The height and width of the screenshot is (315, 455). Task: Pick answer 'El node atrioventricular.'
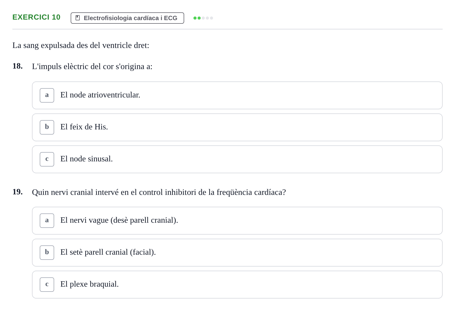click(237, 95)
